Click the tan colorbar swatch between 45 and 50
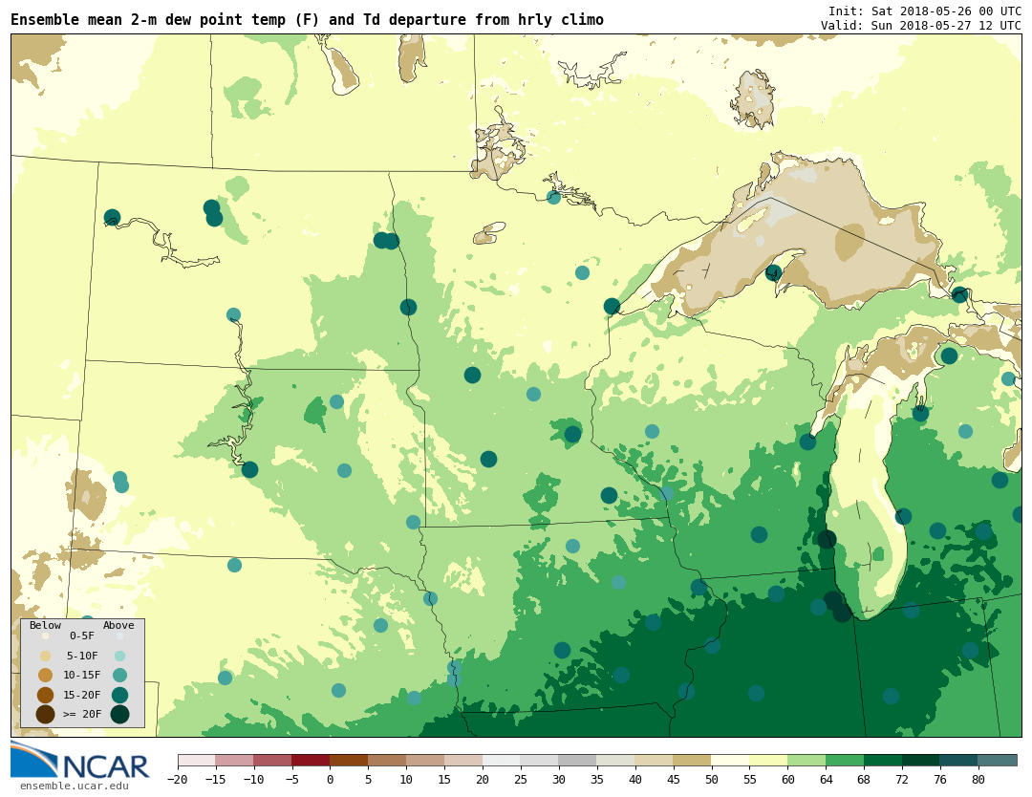This screenshot has width=1032, height=797. click(693, 760)
